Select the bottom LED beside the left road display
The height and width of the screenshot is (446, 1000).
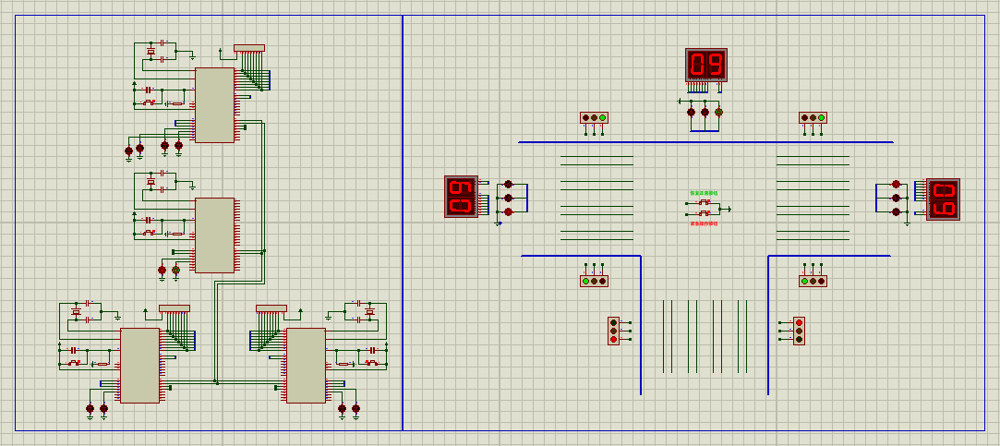[x=508, y=211]
